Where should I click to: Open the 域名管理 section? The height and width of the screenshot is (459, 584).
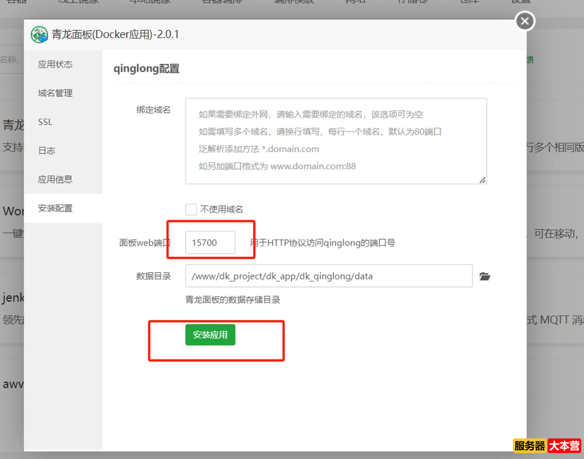coord(56,93)
